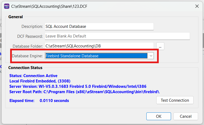Viewport: 204px width, 125px height.
Task: Expand the Database Engine dropdown arrow
Action: pyautogui.click(x=151, y=56)
